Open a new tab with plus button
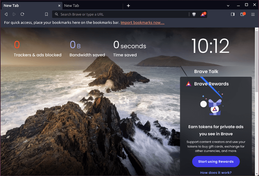259x176 pixels. [128, 6]
